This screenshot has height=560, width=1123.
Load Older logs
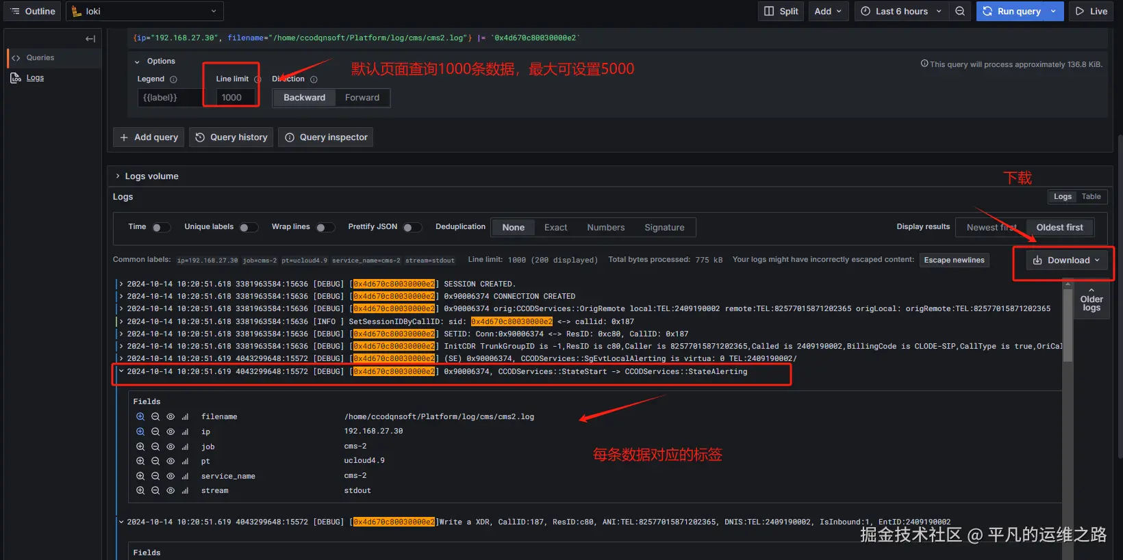point(1091,300)
